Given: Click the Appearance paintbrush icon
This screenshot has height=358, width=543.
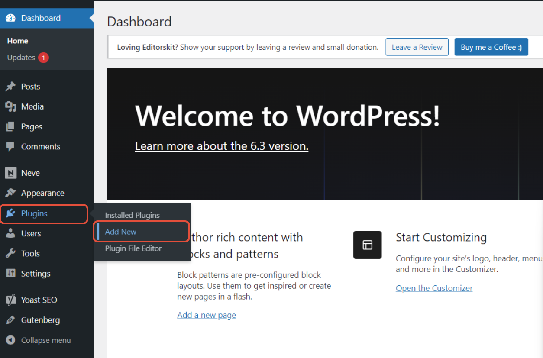Looking at the screenshot, I should pyautogui.click(x=10, y=193).
